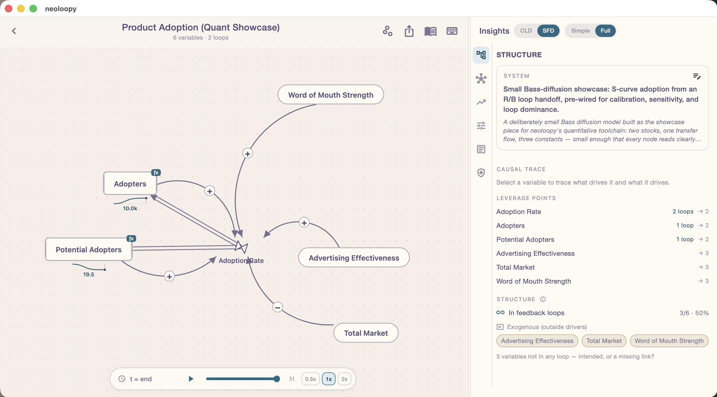Click the Structure info icon
Viewport: 717px width, 397px height.
tap(543, 299)
